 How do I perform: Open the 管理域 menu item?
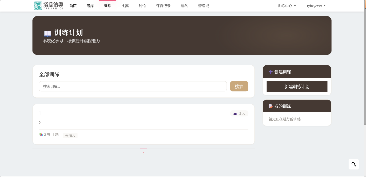click(203, 6)
